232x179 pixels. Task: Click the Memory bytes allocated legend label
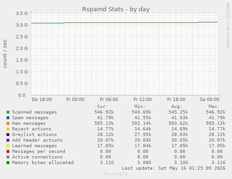[x=43, y=163]
